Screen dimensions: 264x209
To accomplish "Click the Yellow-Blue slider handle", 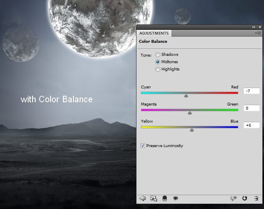I will tap(192, 130).
